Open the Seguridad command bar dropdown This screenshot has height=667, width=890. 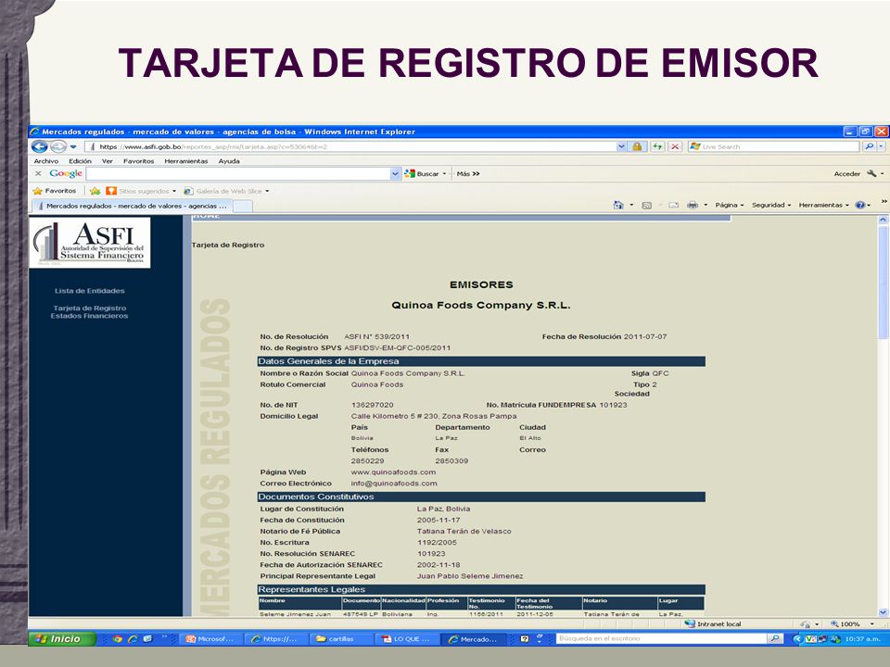pyautogui.click(x=771, y=206)
